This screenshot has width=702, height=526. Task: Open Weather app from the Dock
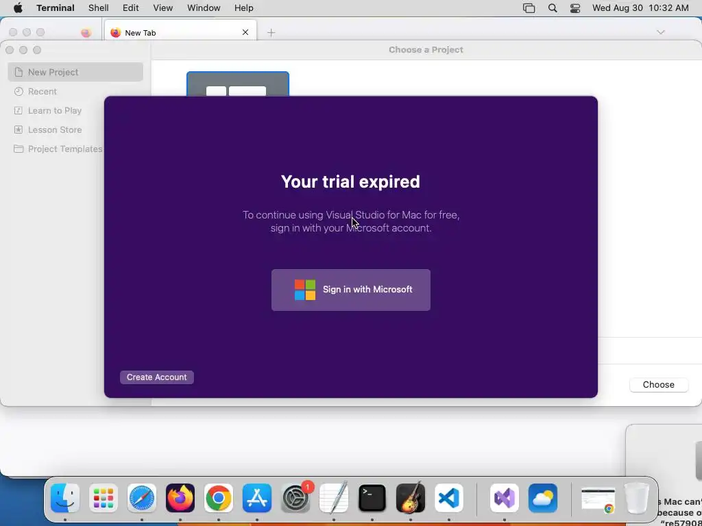(543, 498)
